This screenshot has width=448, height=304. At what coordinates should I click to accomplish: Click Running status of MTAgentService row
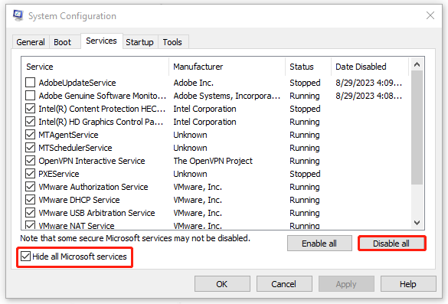(305, 135)
